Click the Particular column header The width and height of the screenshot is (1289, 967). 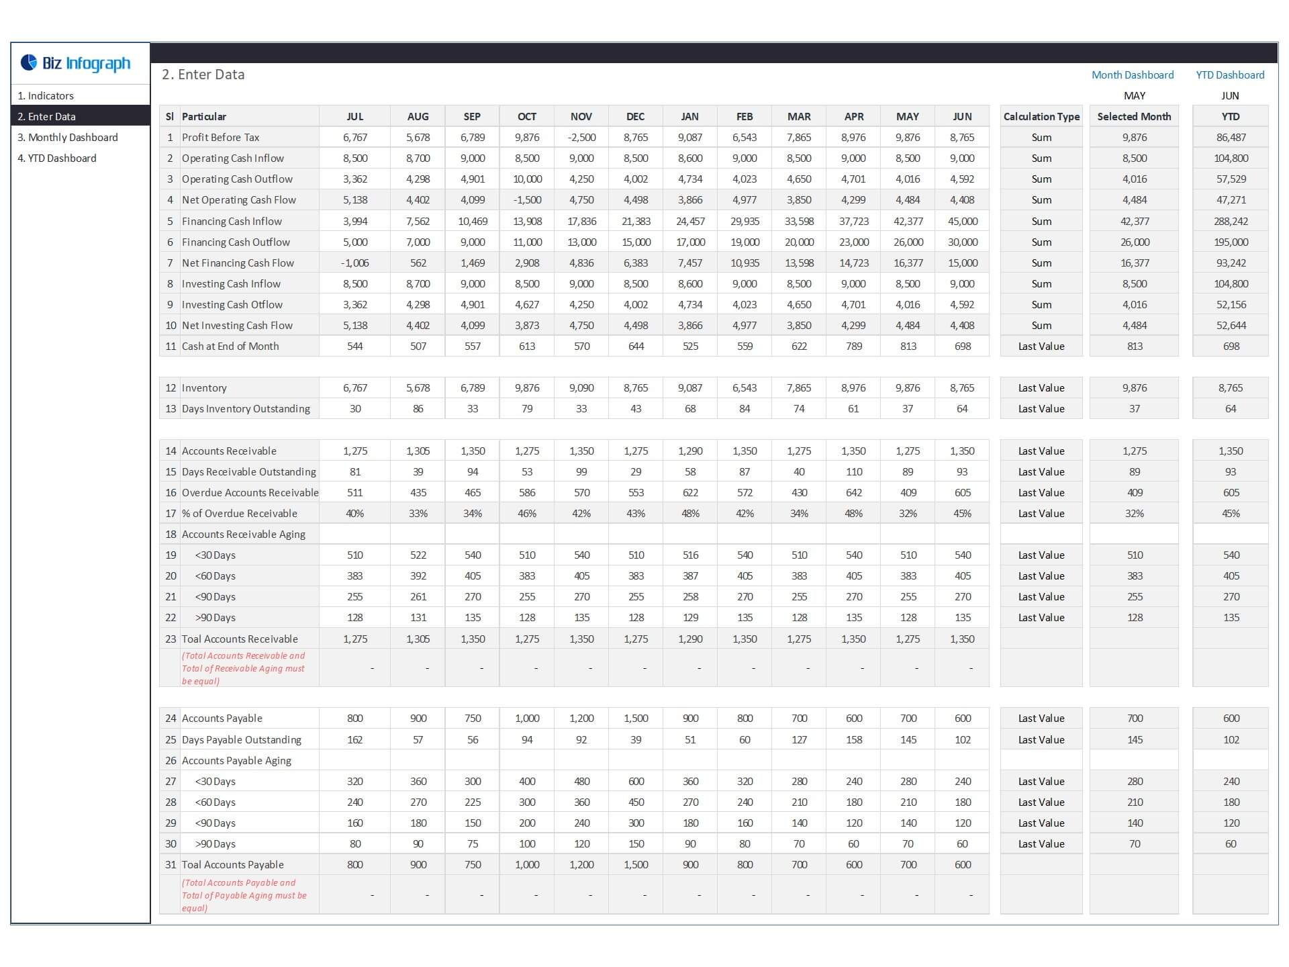tap(204, 116)
